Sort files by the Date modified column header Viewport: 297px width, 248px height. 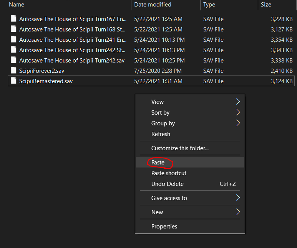(153, 5)
